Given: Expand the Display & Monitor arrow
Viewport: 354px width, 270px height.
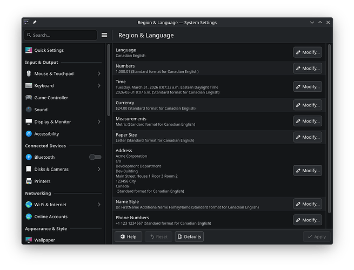Looking at the screenshot, I should (99, 122).
